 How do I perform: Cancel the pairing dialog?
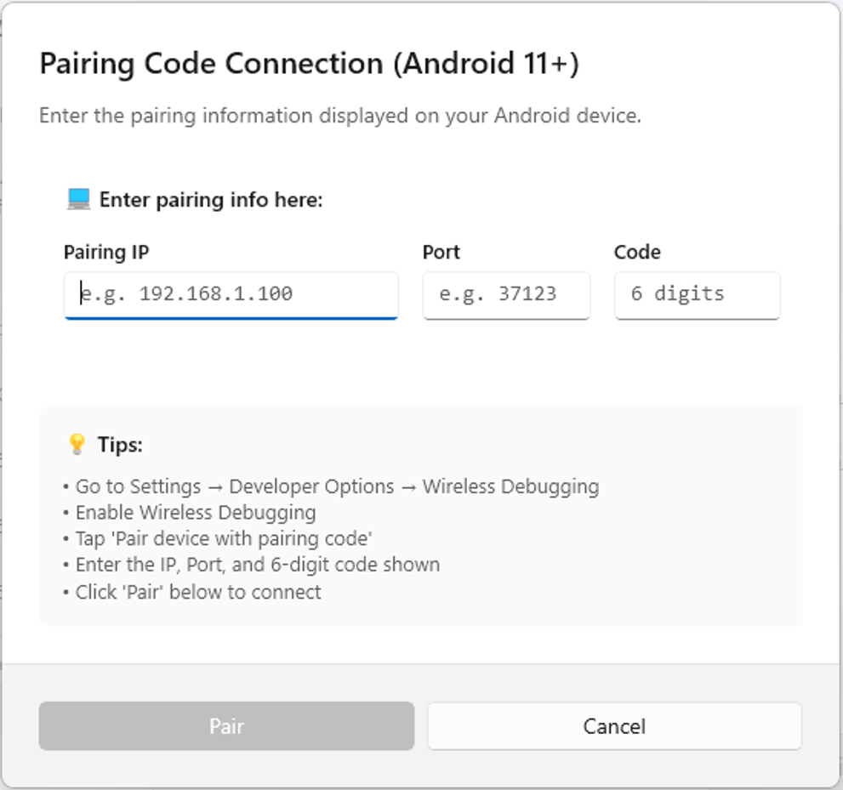coord(614,726)
